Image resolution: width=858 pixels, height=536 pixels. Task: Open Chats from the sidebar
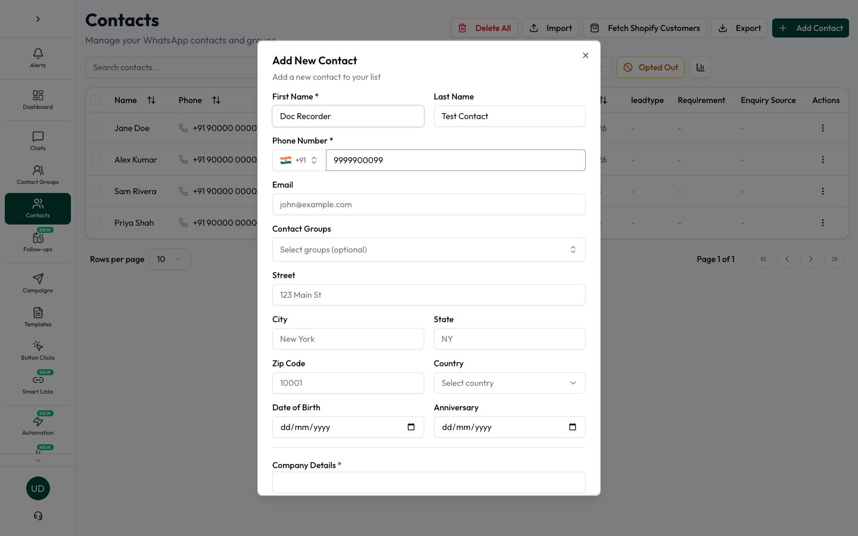coord(38,141)
